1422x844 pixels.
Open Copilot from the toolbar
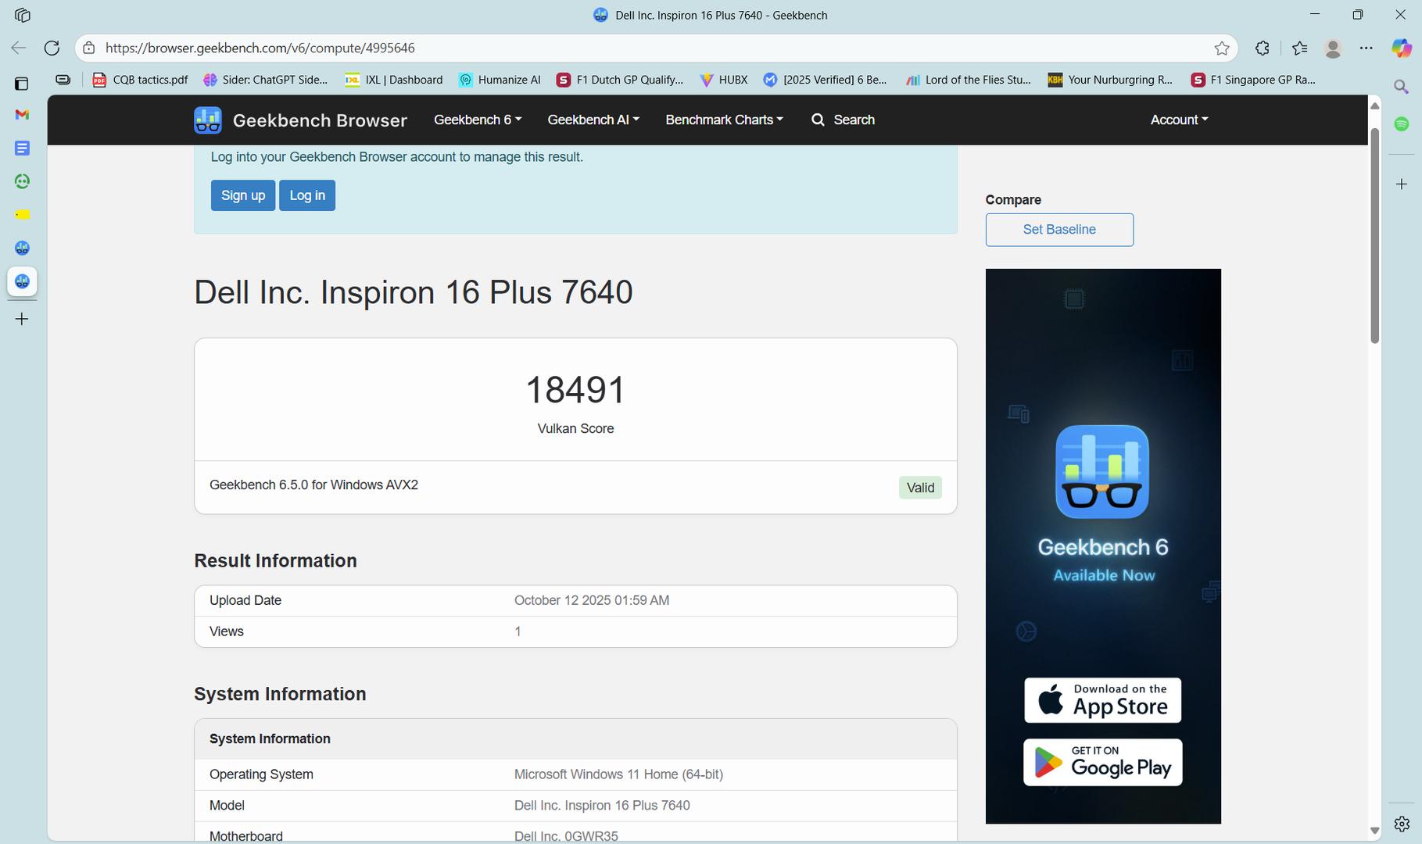tap(1401, 48)
